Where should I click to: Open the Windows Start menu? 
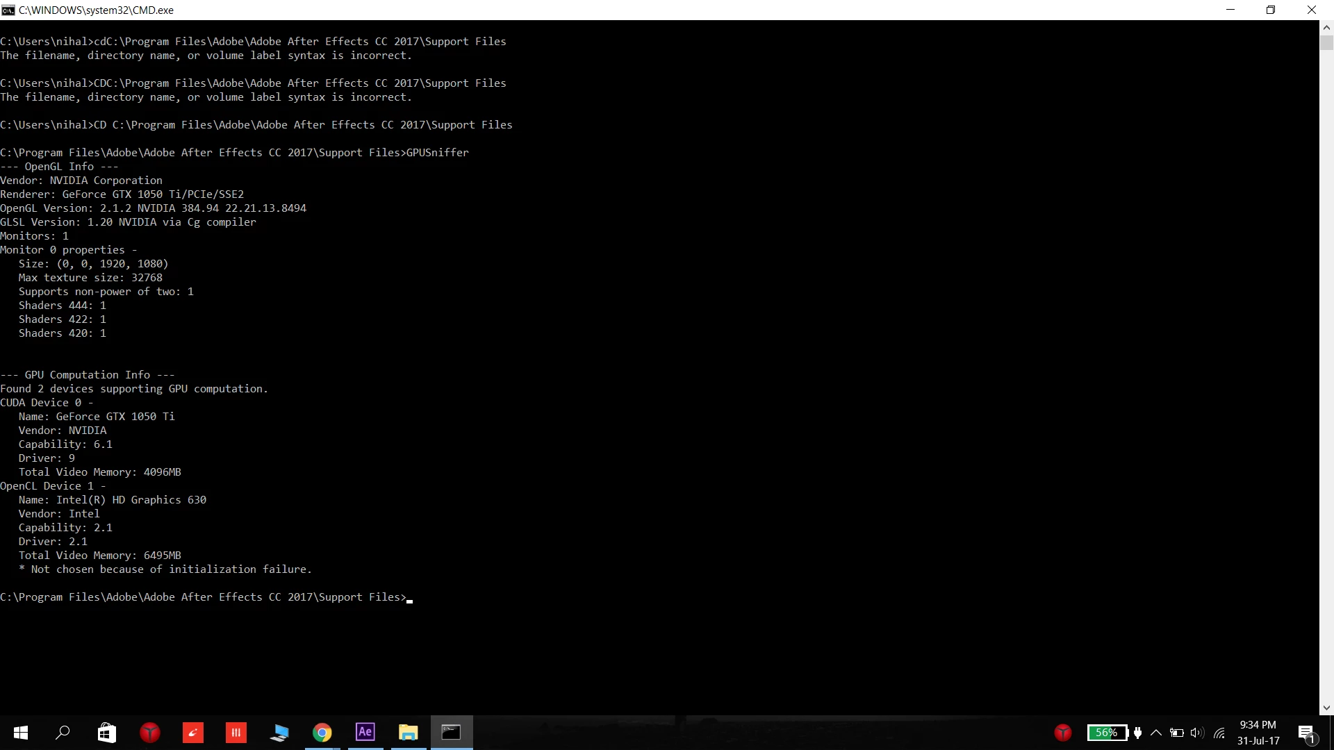21,733
